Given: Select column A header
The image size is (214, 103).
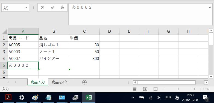Looking at the screenshot, I should click(x=23, y=31).
